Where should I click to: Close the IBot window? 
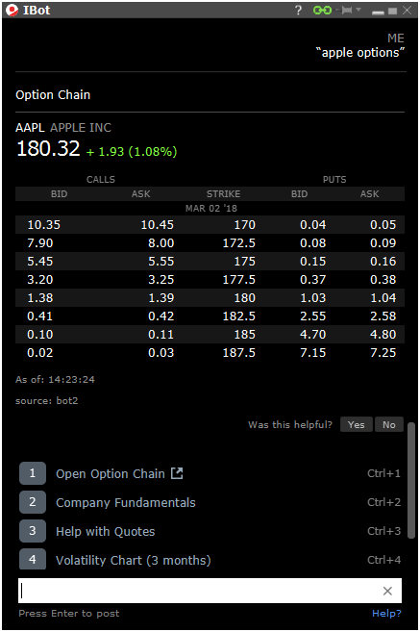click(x=408, y=10)
